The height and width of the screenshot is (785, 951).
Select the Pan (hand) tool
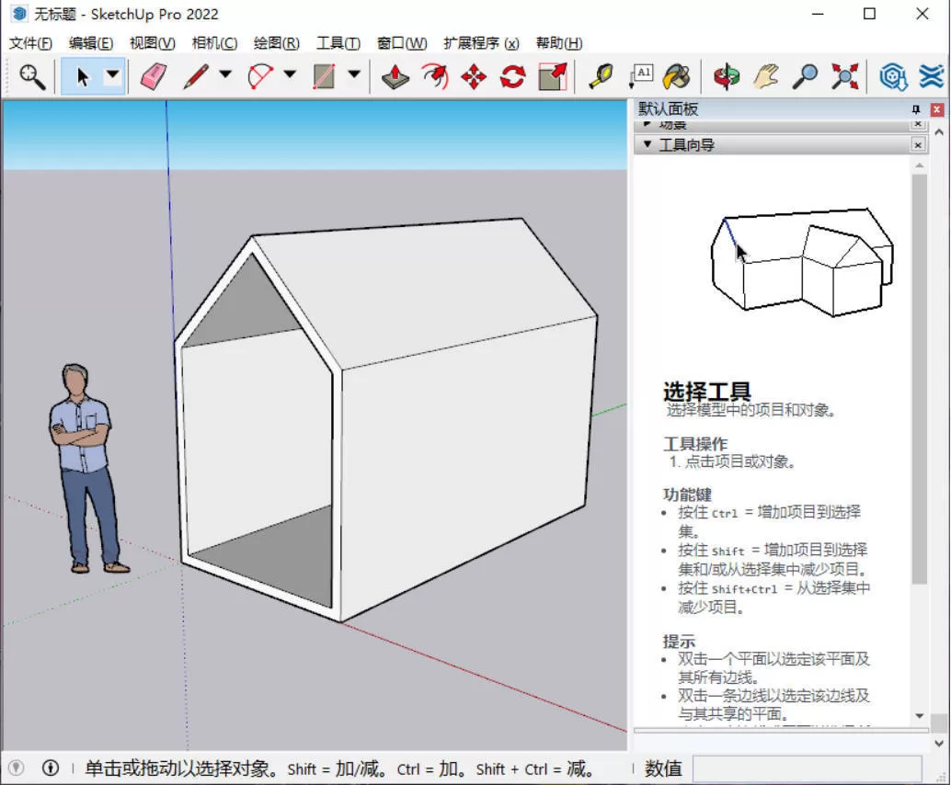tap(763, 76)
